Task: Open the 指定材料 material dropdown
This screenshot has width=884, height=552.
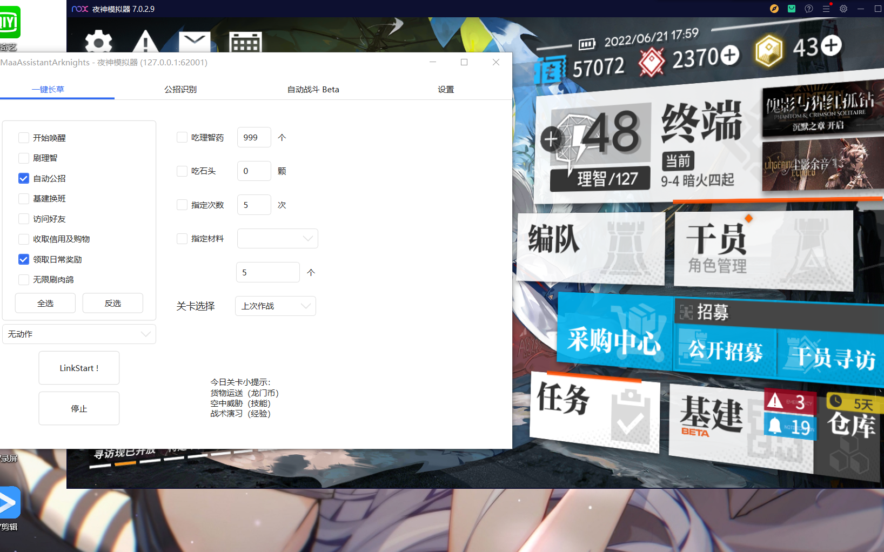Action: pos(277,238)
